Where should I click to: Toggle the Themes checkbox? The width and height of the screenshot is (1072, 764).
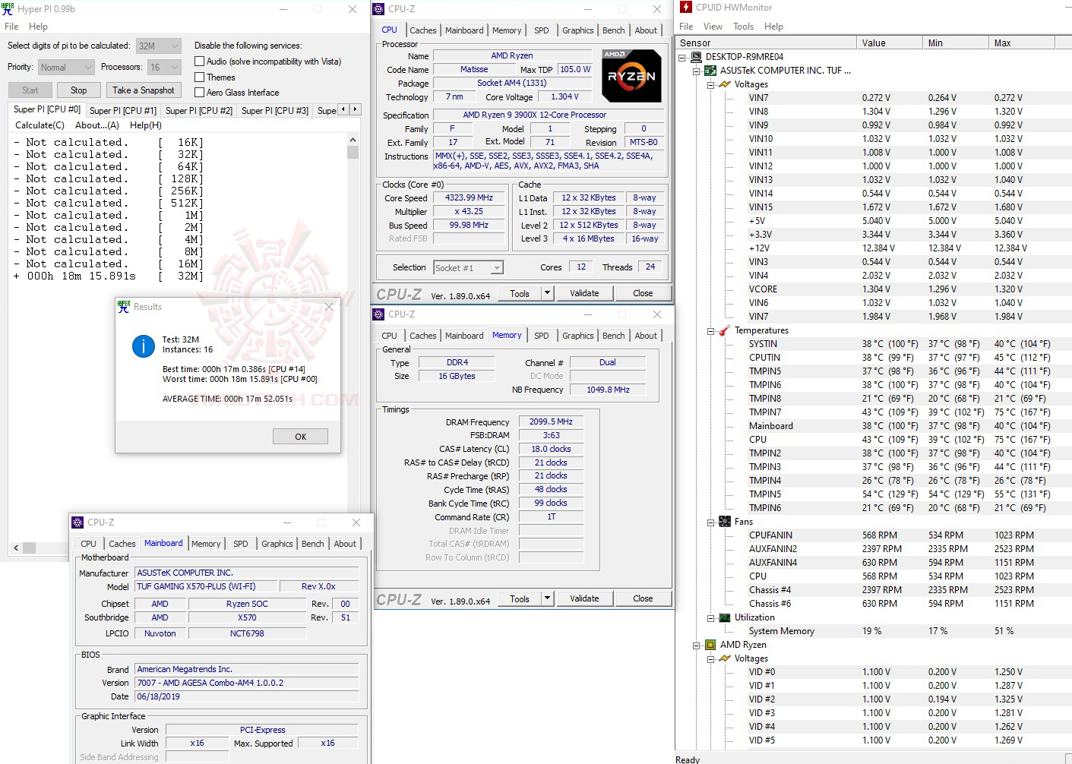point(200,77)
